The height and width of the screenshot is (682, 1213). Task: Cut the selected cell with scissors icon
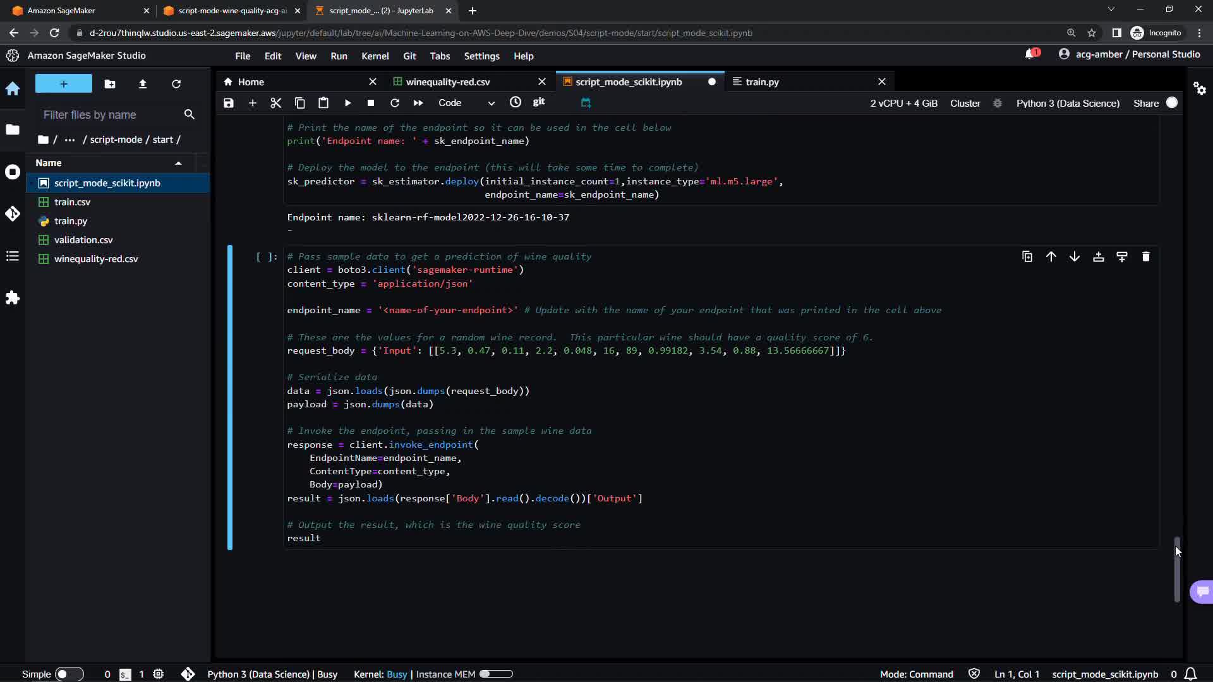tap(276, 103)
